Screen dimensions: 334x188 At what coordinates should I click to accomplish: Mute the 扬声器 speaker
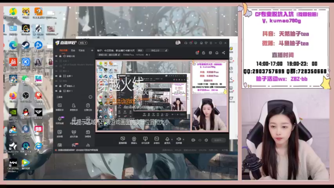pyautogui.click(x=179, y=140)
